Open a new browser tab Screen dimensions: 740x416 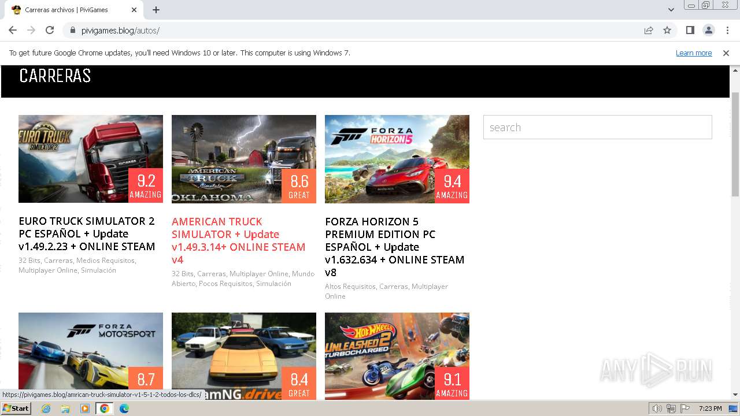[156, 10]
